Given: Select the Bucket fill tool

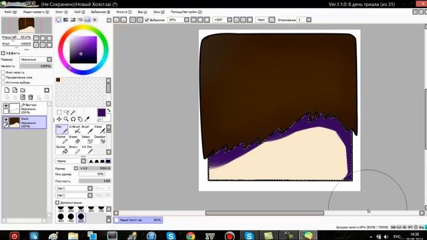Looking at the screenshot, I should click(62, 149).
